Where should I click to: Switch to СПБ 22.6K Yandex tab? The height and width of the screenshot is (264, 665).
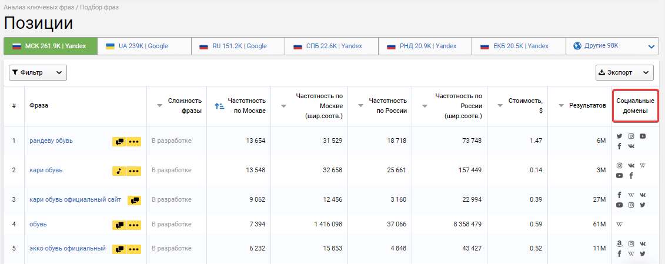tap(332, 46)
